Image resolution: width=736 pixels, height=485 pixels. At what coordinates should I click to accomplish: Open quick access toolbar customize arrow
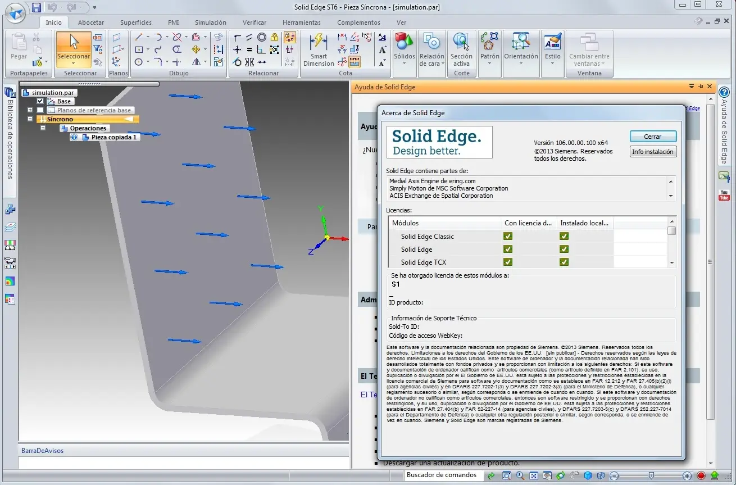94,8
